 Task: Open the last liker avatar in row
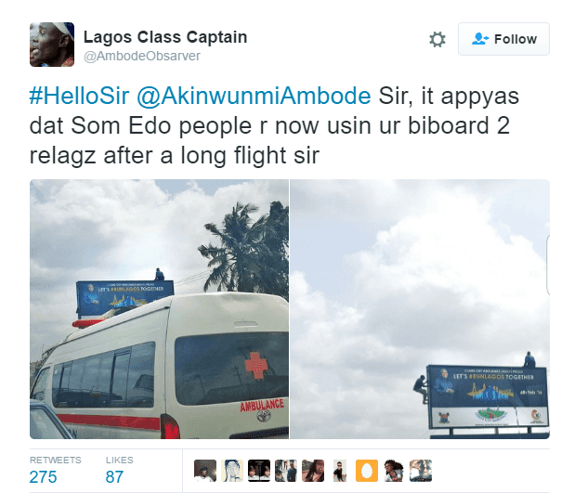421,471
